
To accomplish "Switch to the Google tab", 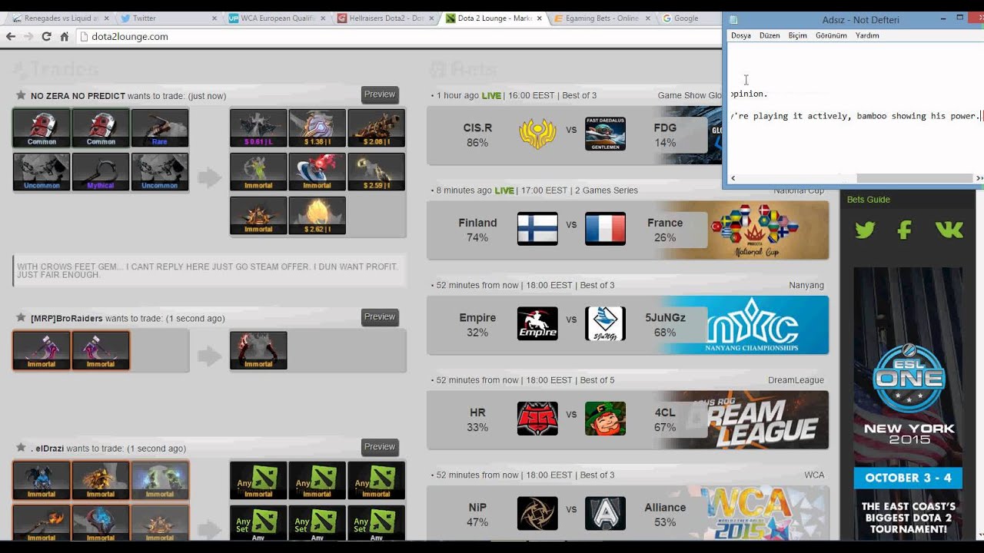I will click(688, 18).
